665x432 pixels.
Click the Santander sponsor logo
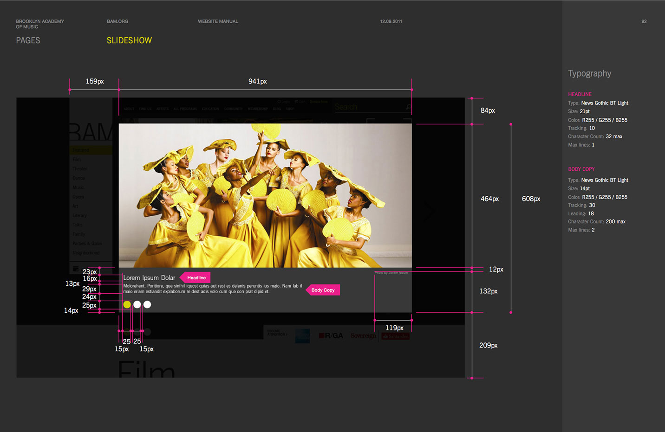[x=395, y=336]
